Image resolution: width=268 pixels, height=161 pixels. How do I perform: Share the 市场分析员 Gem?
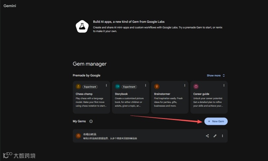tap(207, 136)
